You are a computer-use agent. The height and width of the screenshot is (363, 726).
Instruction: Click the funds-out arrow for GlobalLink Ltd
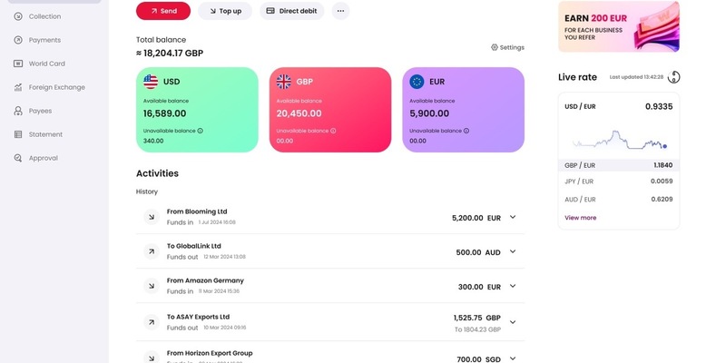click(152, 251)
